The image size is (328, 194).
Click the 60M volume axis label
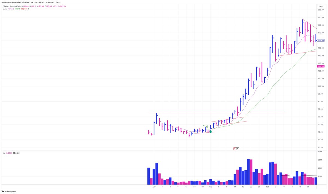320,160
